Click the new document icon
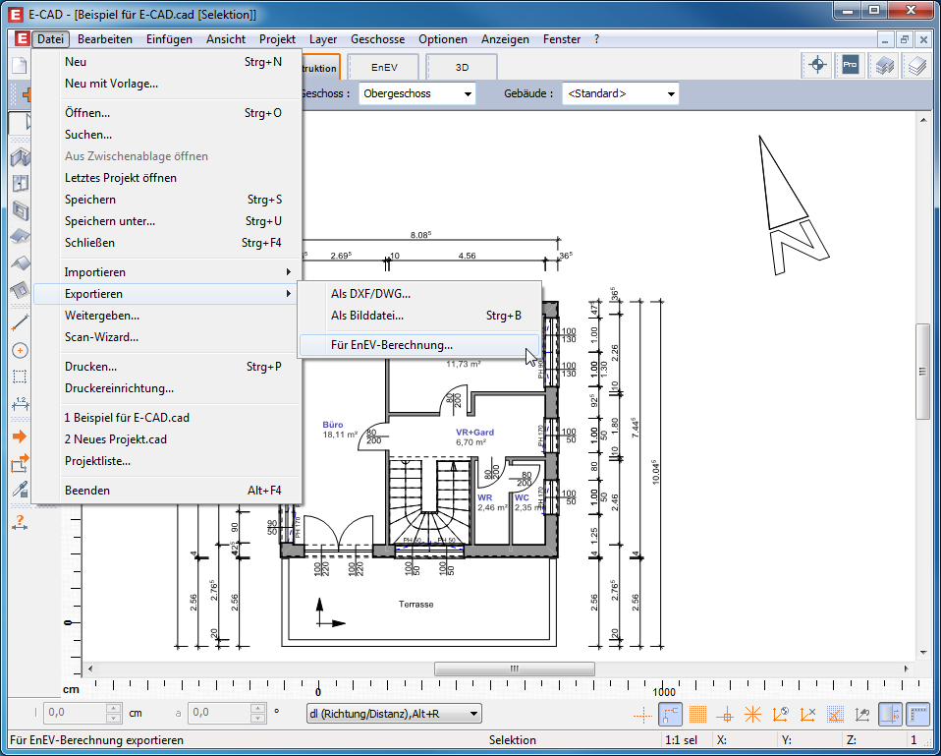The image size is (941, 756). coord(20,66)
